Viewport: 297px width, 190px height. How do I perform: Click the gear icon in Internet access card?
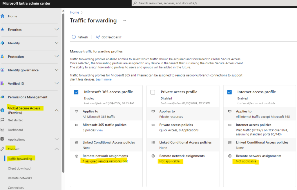click(230, 156)
